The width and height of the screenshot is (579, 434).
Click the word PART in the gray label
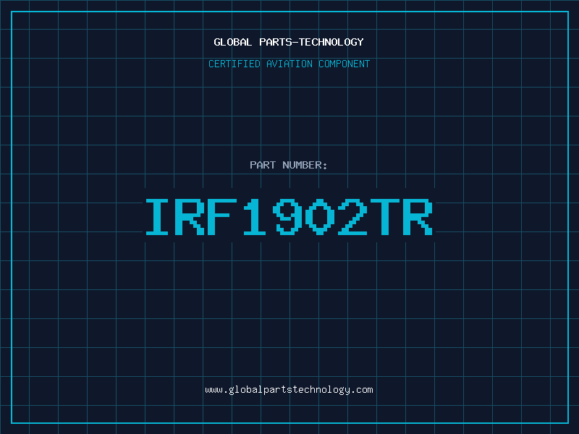263,165
